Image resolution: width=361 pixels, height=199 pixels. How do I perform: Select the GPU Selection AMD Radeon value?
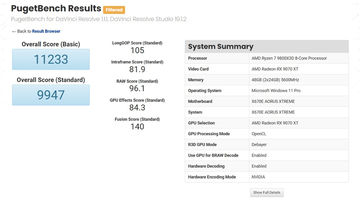click(x=275, y=123)
